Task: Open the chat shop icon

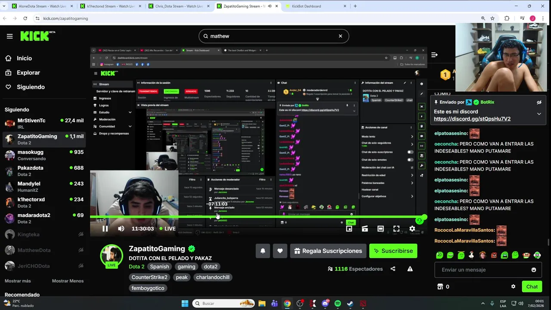Action: tap(440, 287)
